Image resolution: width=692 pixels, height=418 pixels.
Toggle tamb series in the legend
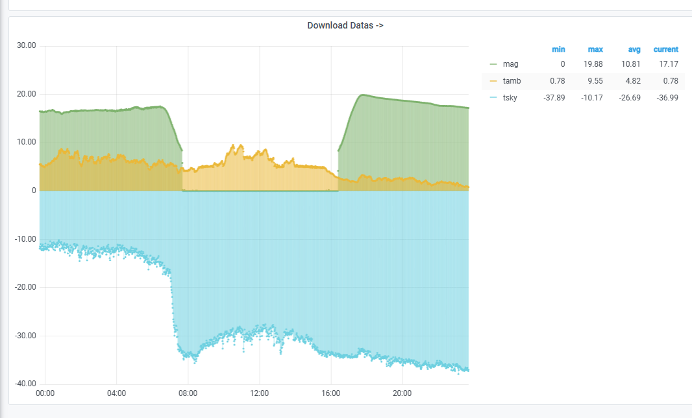click(512, 81)
